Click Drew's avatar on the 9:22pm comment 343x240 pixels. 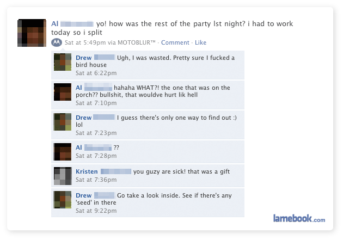pos(63,200)
